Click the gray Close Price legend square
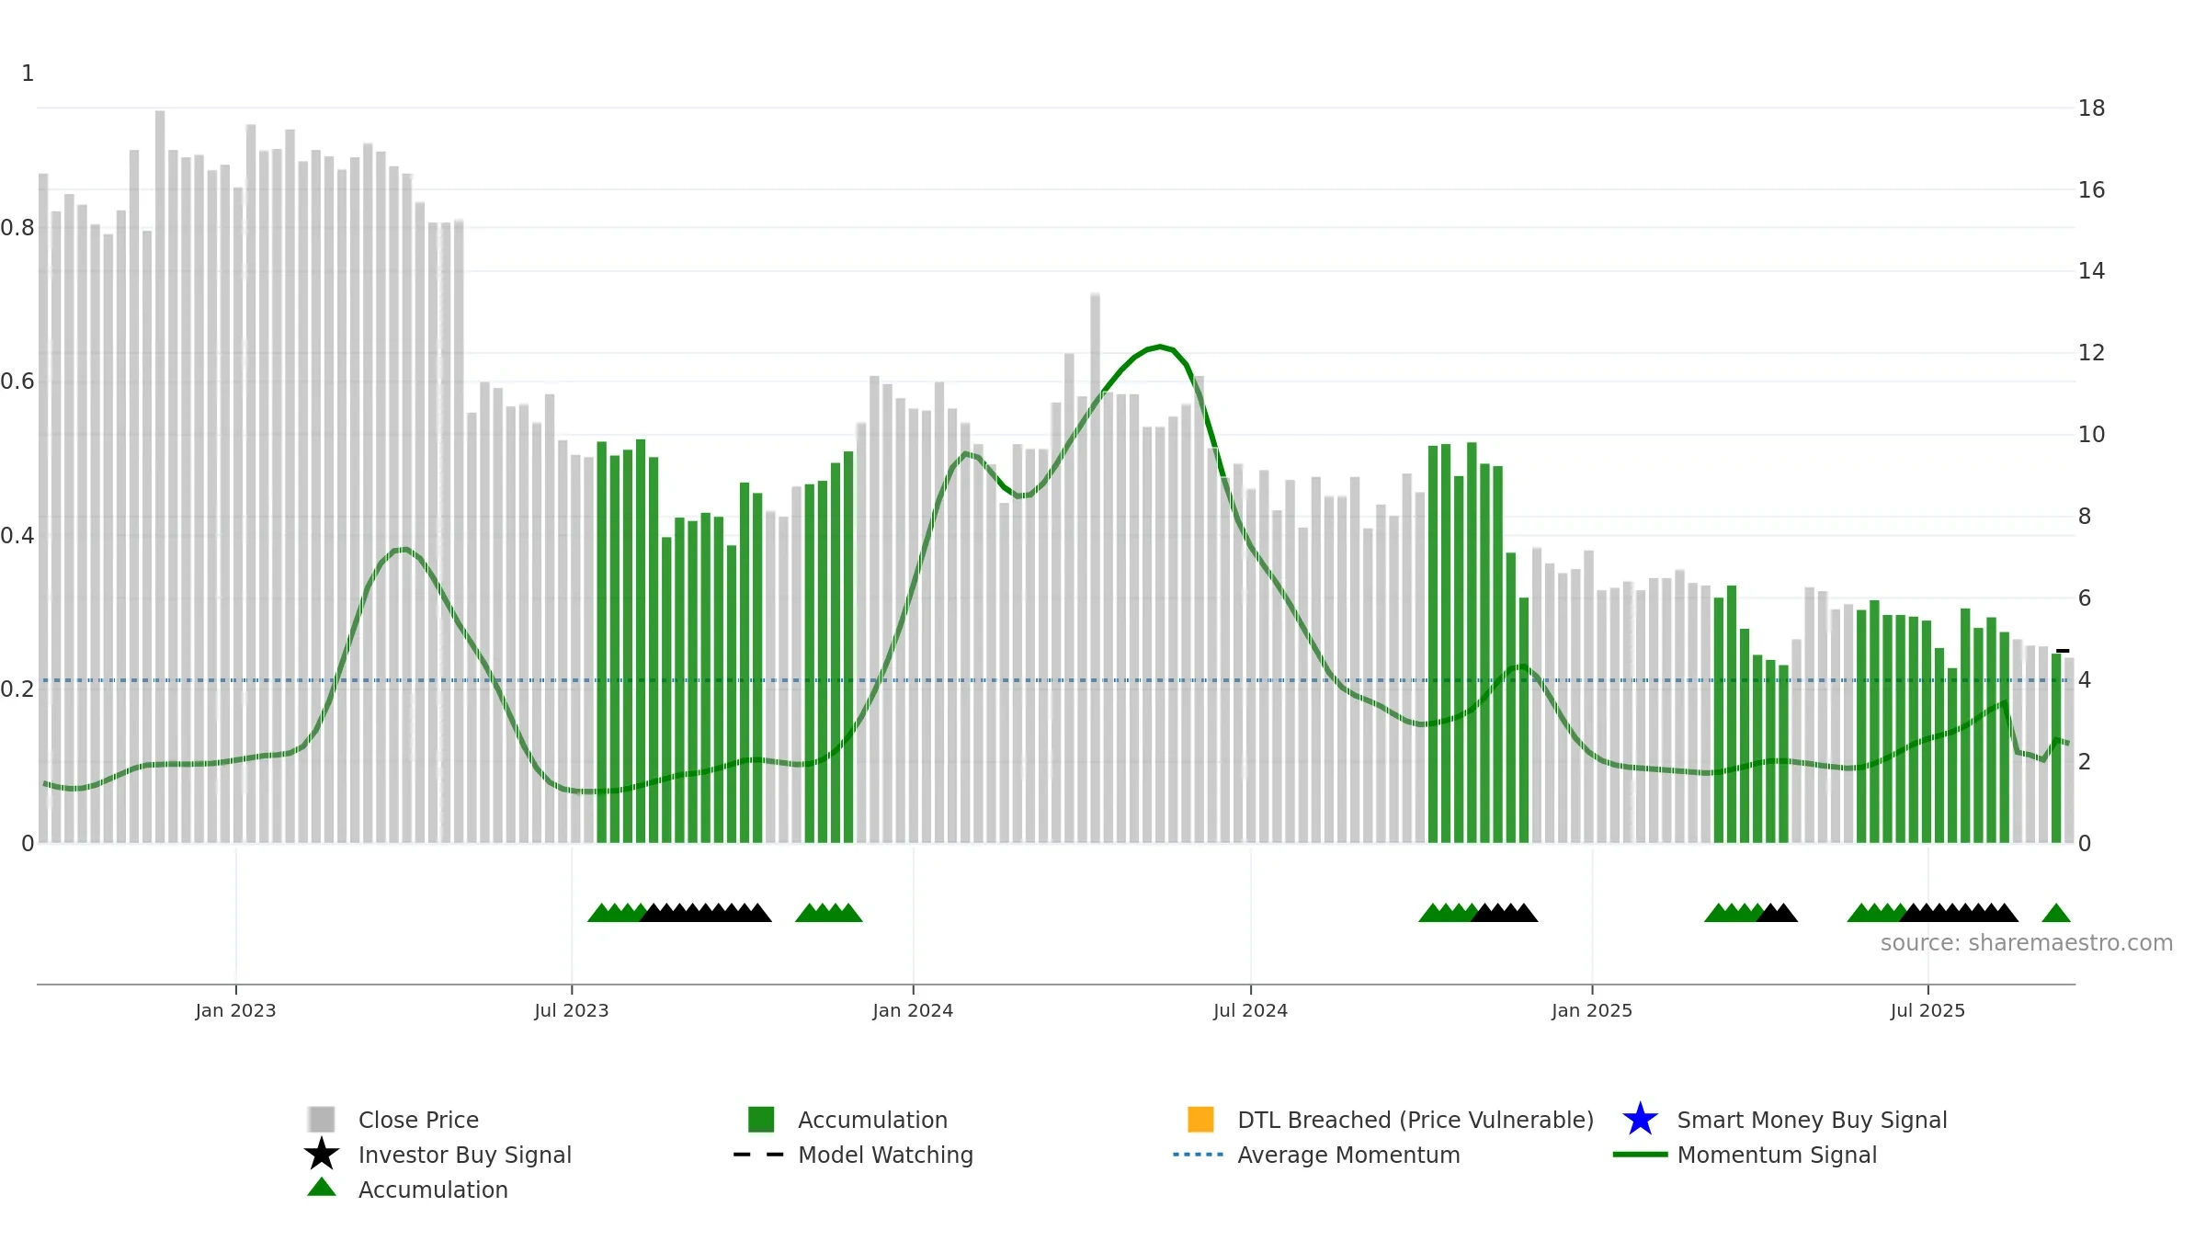The height and width of the screenshot is (1241, 2206). pos(322,1119)
